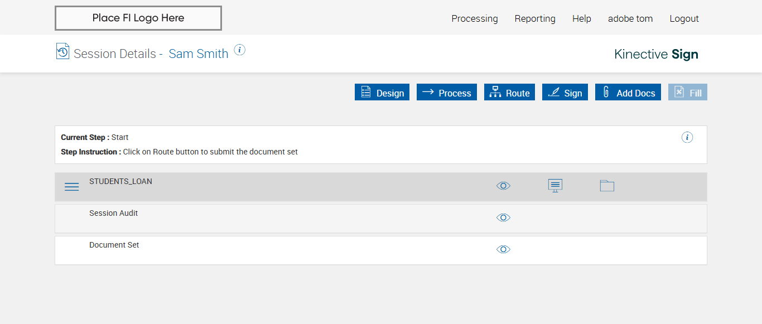Click the Add Docs paperclip button
The height and width of the screenshot is (324, 762).
pos(628,93)
